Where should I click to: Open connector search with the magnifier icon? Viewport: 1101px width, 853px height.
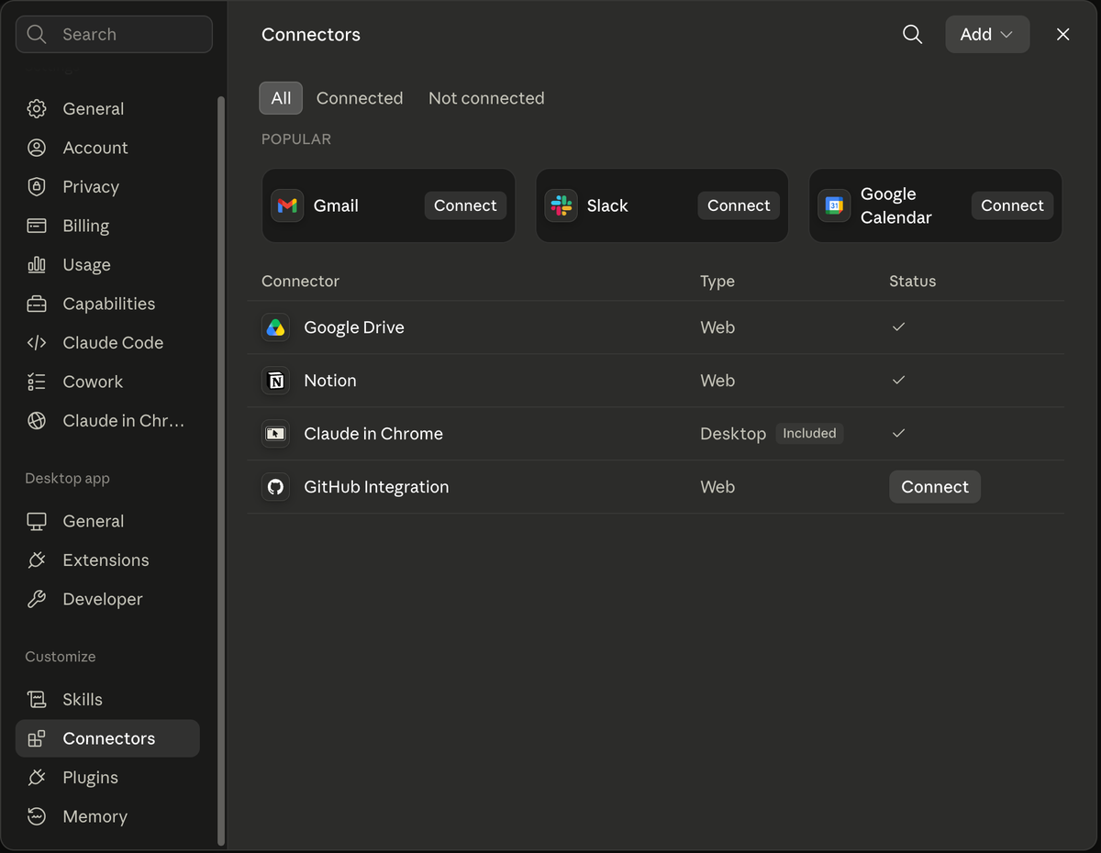(912, 34)
